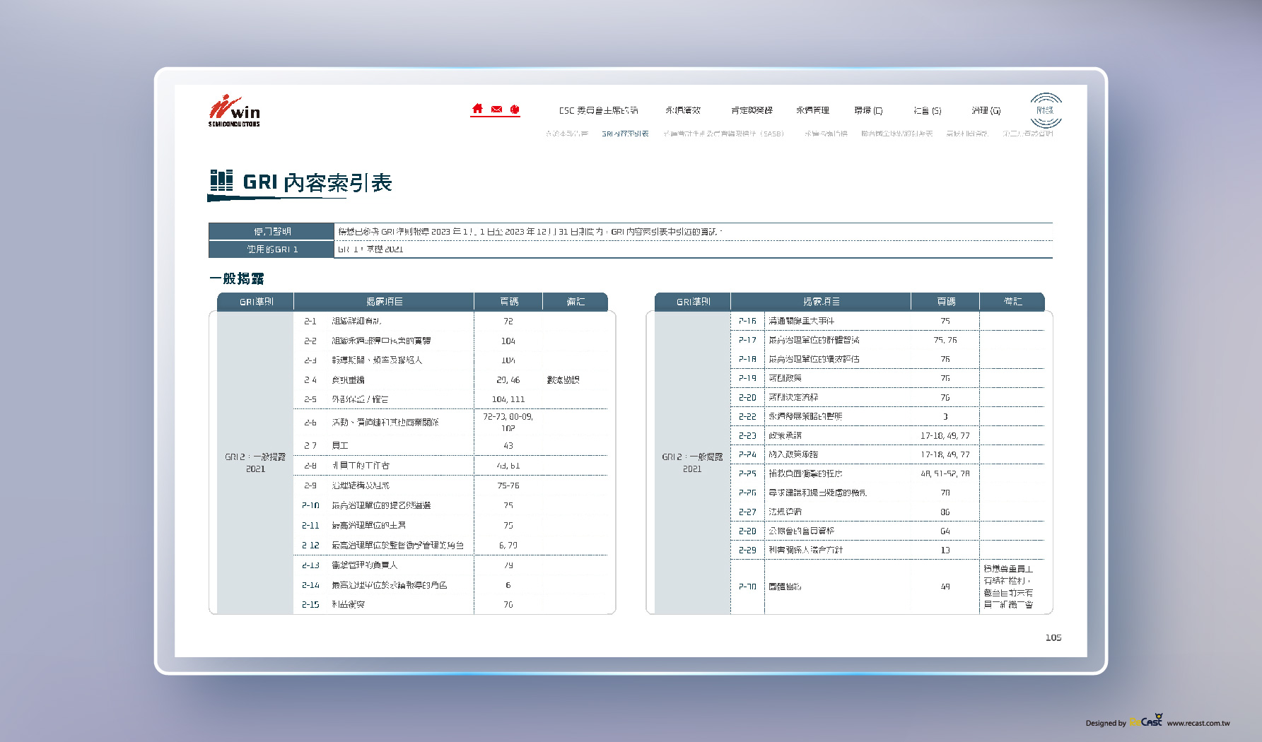Click page number 3 in row 2-22
The height and width of the screenshot is (742, 1262).
(x=945, y=416)
